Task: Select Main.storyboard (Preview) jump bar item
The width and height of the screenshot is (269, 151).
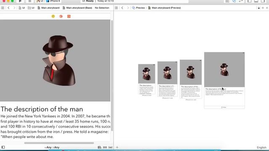Action: pos(164,8)
